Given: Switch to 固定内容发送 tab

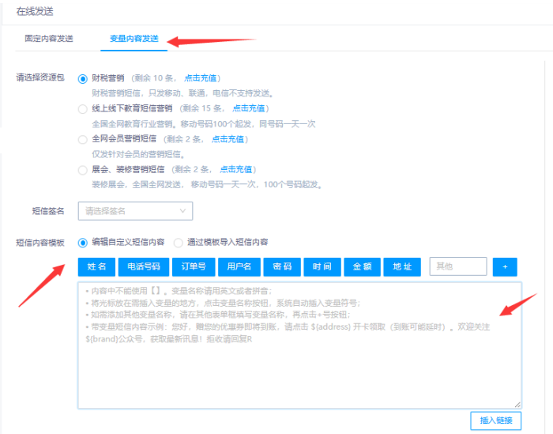Looking at the screenshot, I should click(49, 38).
